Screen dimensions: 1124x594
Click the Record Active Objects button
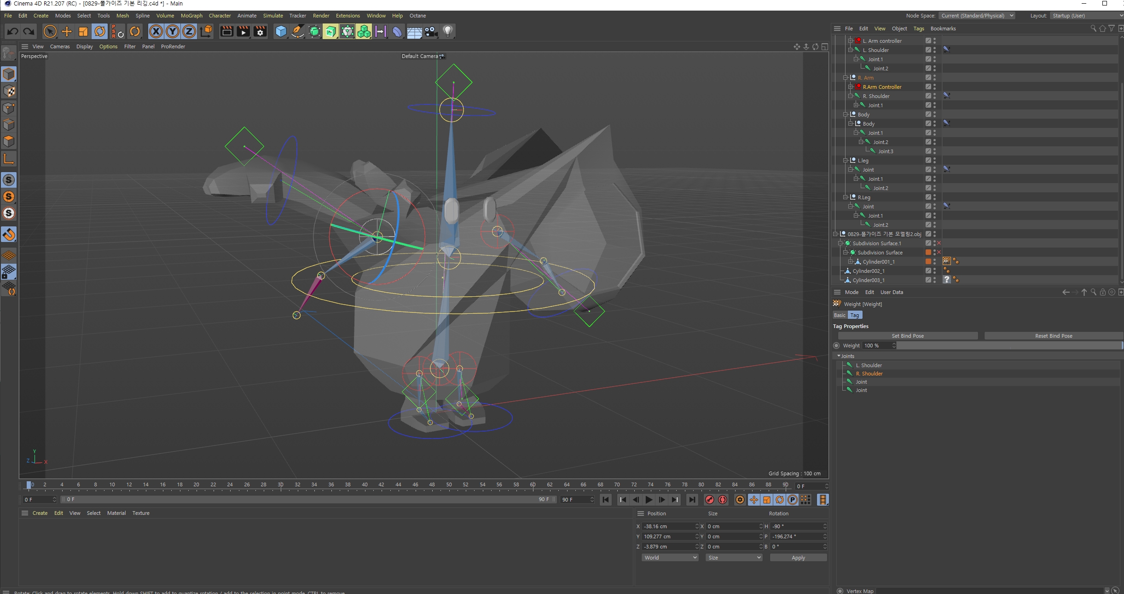[x=709, y=500]
